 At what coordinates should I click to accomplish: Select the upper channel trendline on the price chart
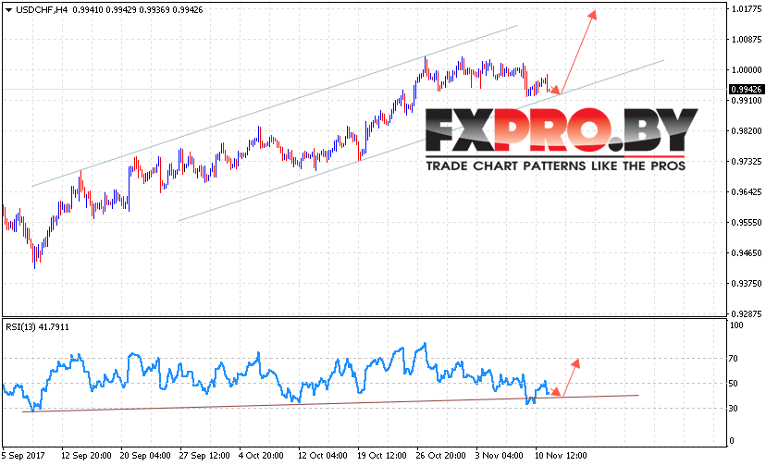tap(275, 106)
